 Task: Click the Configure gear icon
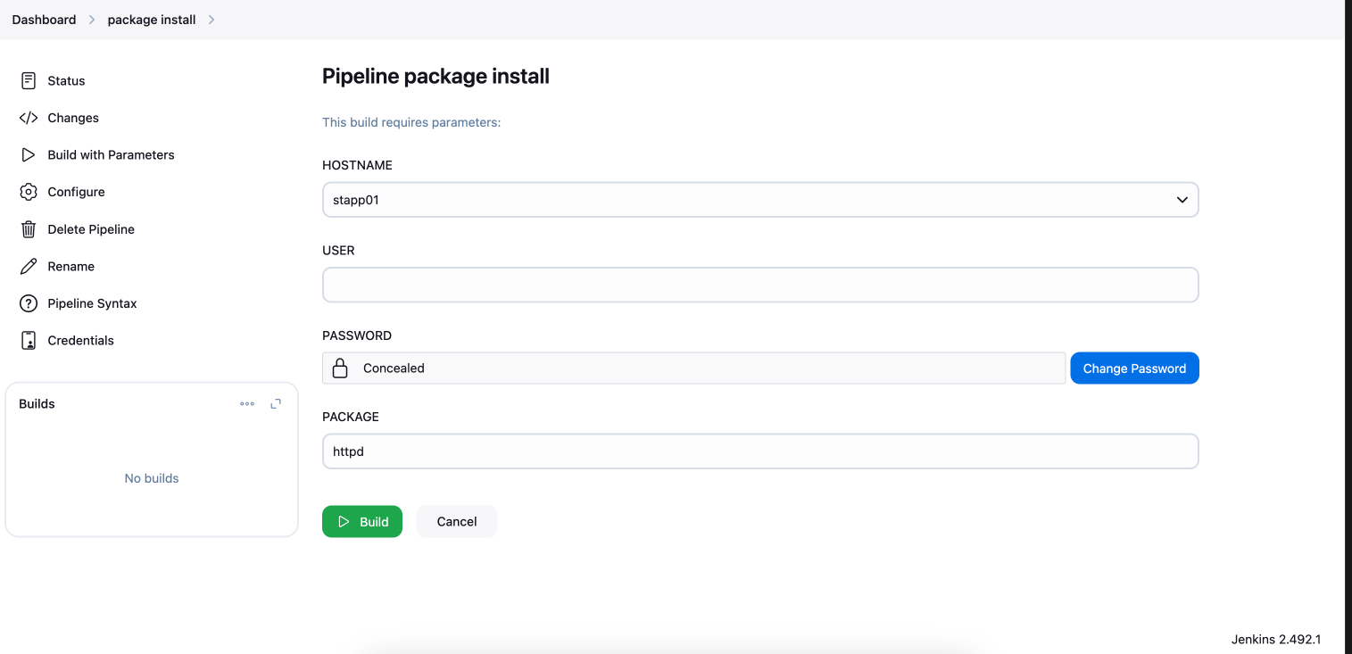point(29,192)
